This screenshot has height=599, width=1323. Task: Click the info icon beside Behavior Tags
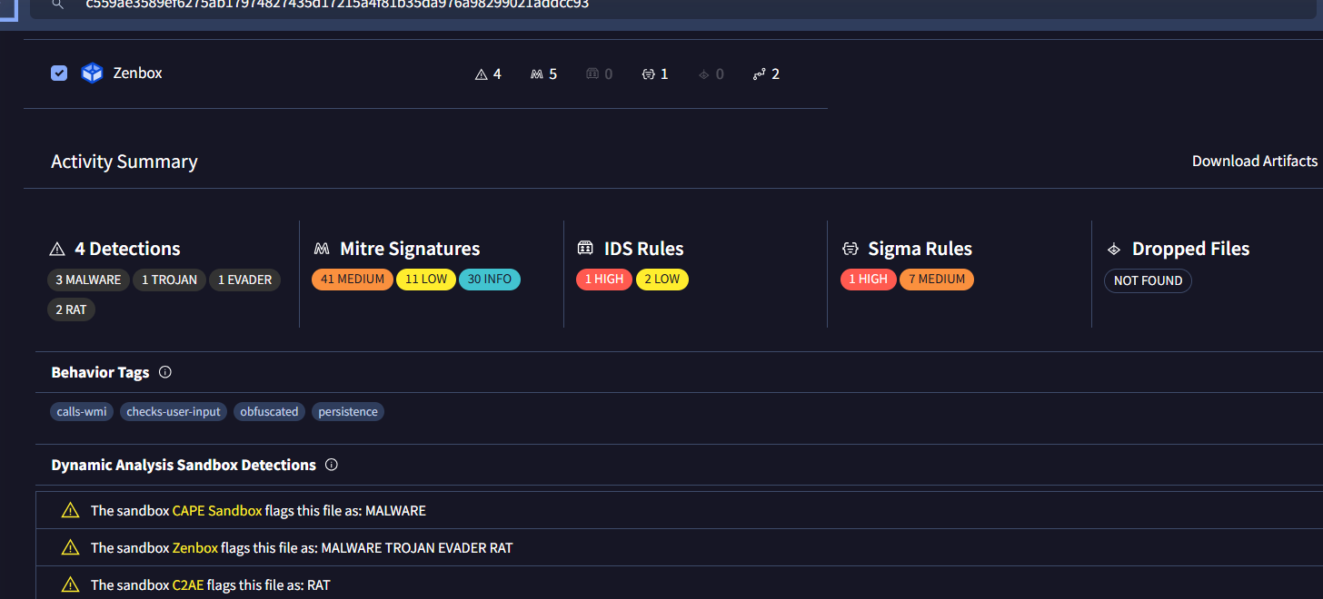pos(164,372)
